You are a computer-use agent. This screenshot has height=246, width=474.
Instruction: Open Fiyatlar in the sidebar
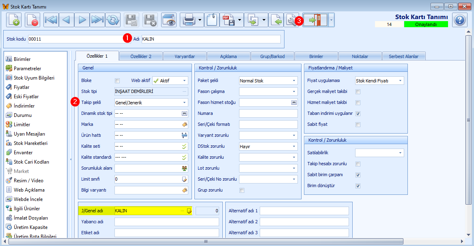[x=22, y=87]
